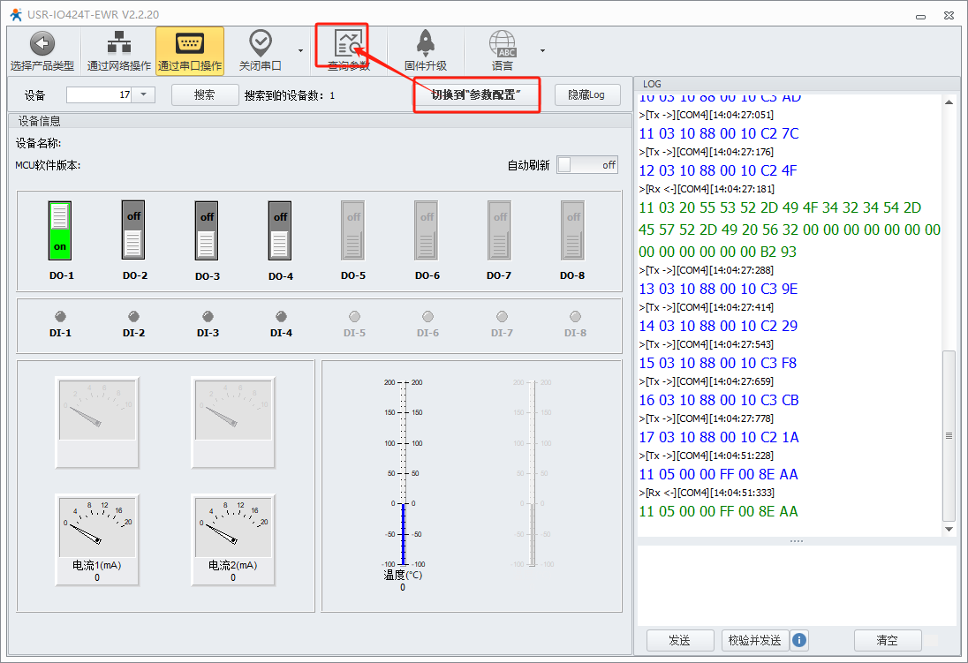Viewport: 968px width, 663px height.
Task: Click the blue info icon beside 校验并发送
Action: point(799,640)
